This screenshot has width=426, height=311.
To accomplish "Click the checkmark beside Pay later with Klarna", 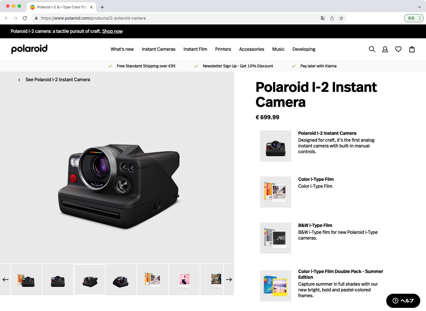I will tap(294, 66).
